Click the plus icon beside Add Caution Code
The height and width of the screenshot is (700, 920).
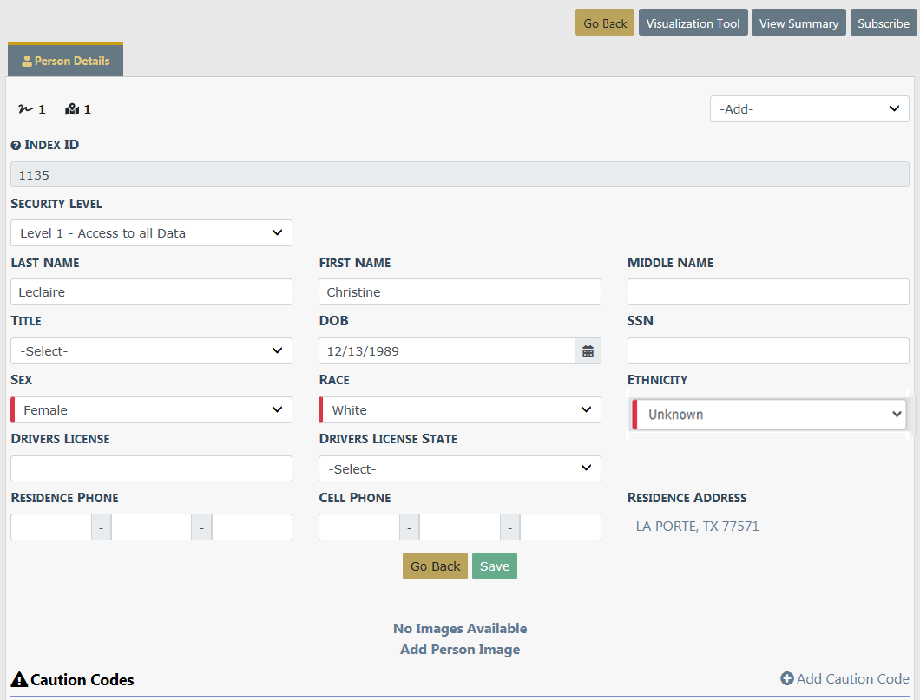[x=786, y=679]
